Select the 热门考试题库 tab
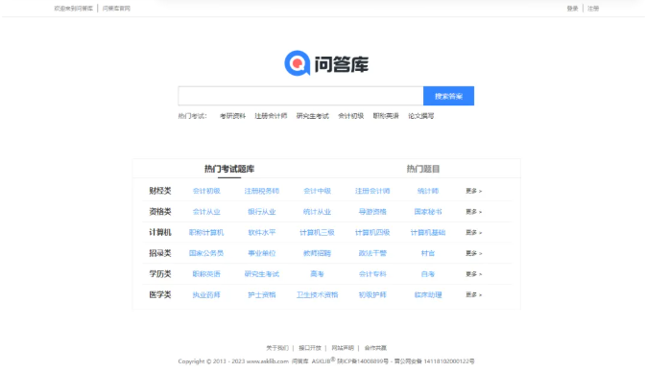The height and width of the screenshot is (372, 669). pos(229,169)
